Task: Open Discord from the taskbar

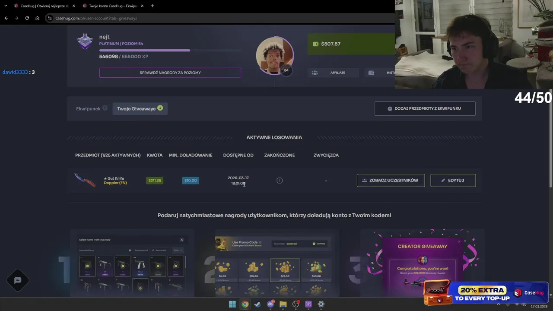Action: pyautogui.click(x=270, y=304)
